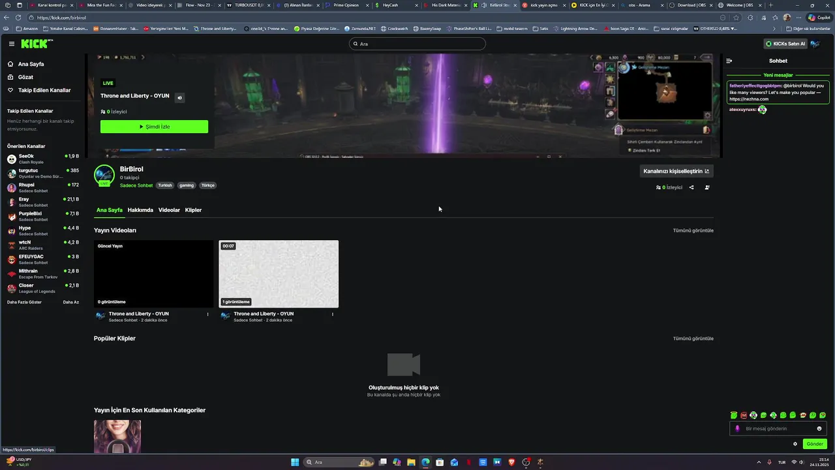The width and height of the screenshot is (835, 470).
Task: Open the Copilot button in browser
Action: tap(819, 18)
